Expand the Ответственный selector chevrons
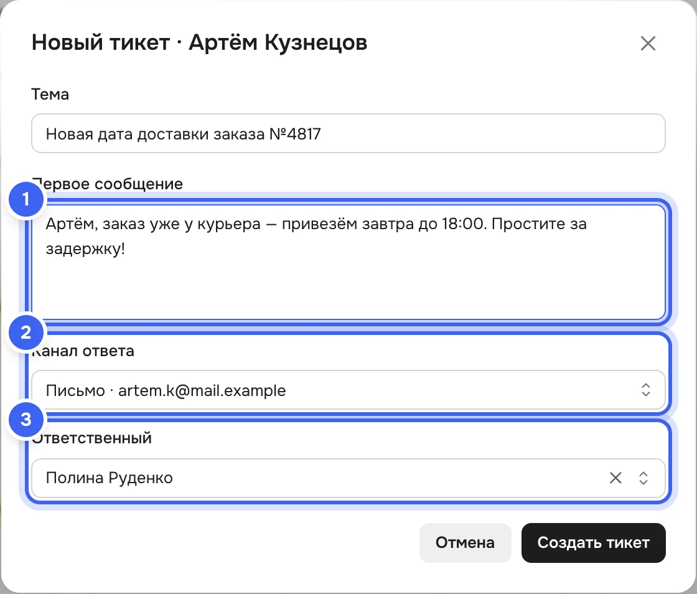This screenshot has height=594, width=697. point(643,478)
